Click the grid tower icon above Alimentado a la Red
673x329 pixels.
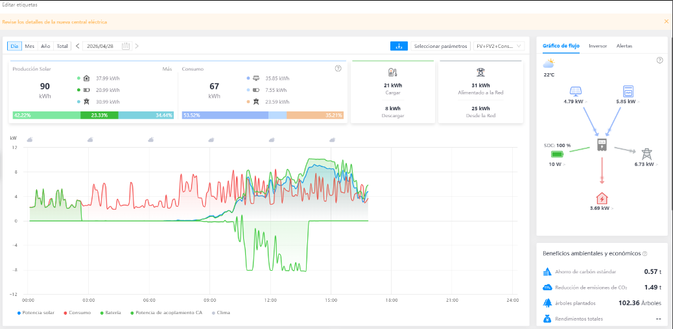point(480,73)
